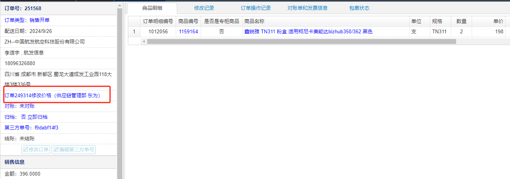Open the 包裹状态 tab
Viewport: 510px width, 179px height.
(x=359, y=8)
